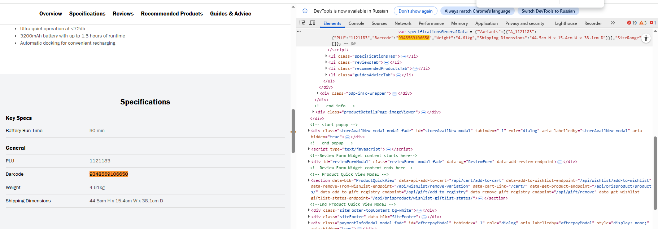Screen dimensions: 658x229
Task: Select the closing script tag line
Action: 338,50
